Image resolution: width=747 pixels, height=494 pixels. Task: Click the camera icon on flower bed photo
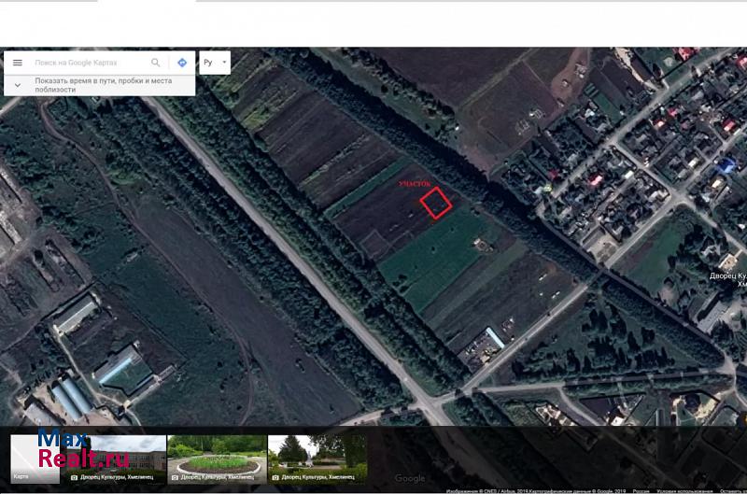[175, 477]
